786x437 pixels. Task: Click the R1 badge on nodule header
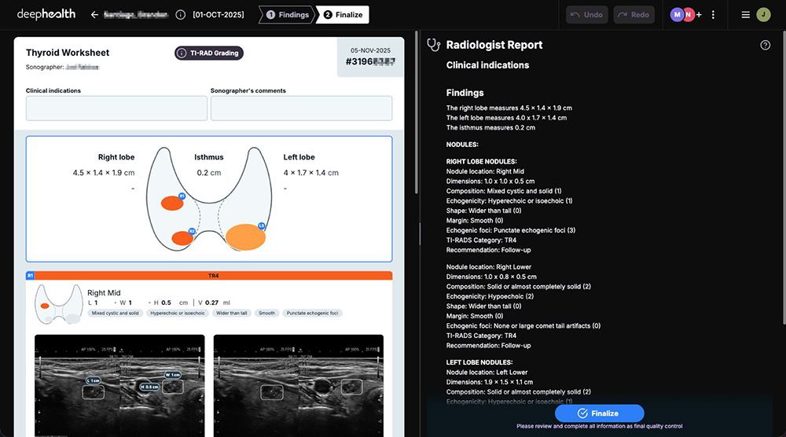[x=30, y=276]
